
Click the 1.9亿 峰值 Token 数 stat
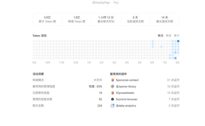tap(77, 19)
